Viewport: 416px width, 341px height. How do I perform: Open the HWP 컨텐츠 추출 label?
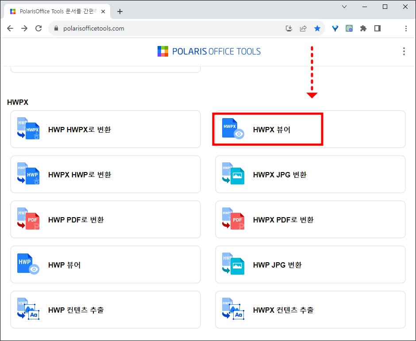click(x=76, y=310)
